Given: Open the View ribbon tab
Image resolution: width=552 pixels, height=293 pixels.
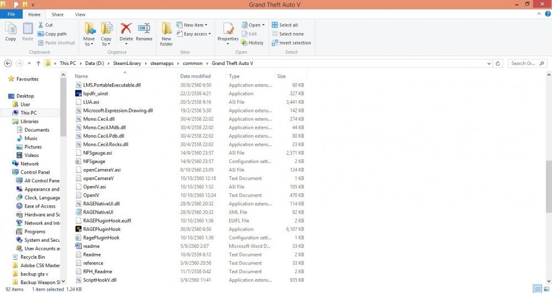Looking at the screenshot, I should [x=80, y=14].
